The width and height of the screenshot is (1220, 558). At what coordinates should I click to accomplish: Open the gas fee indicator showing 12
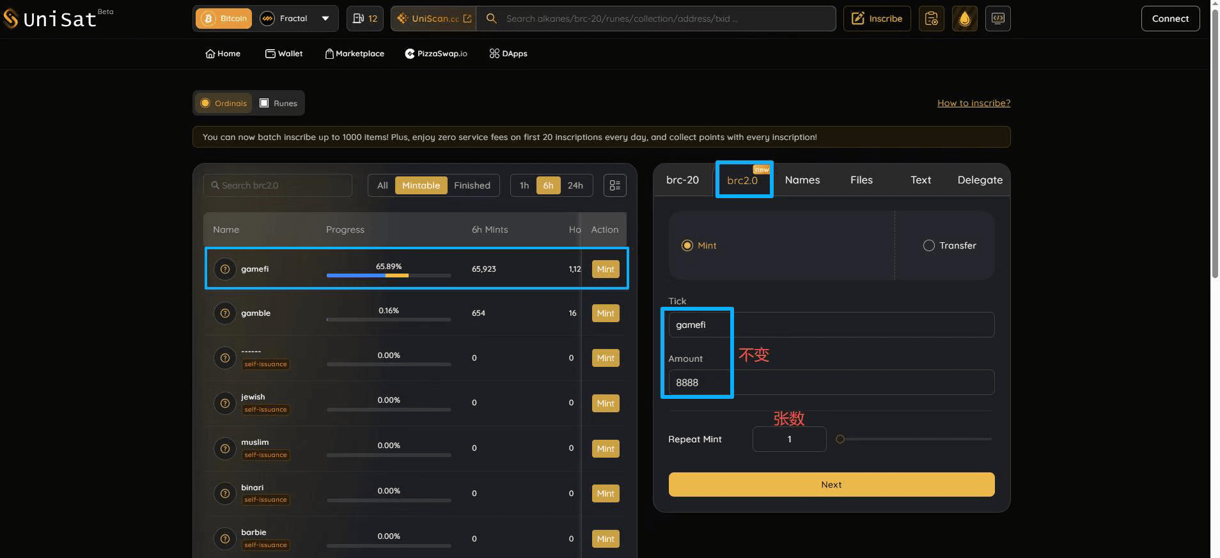coord(365,19)
